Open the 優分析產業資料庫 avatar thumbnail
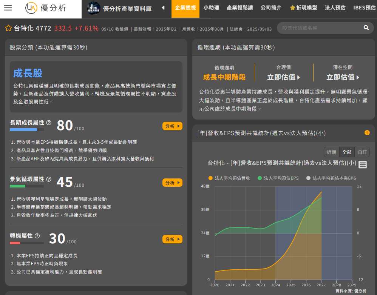The height and width of the screenshot is (295, 377). tap(93, 8)
